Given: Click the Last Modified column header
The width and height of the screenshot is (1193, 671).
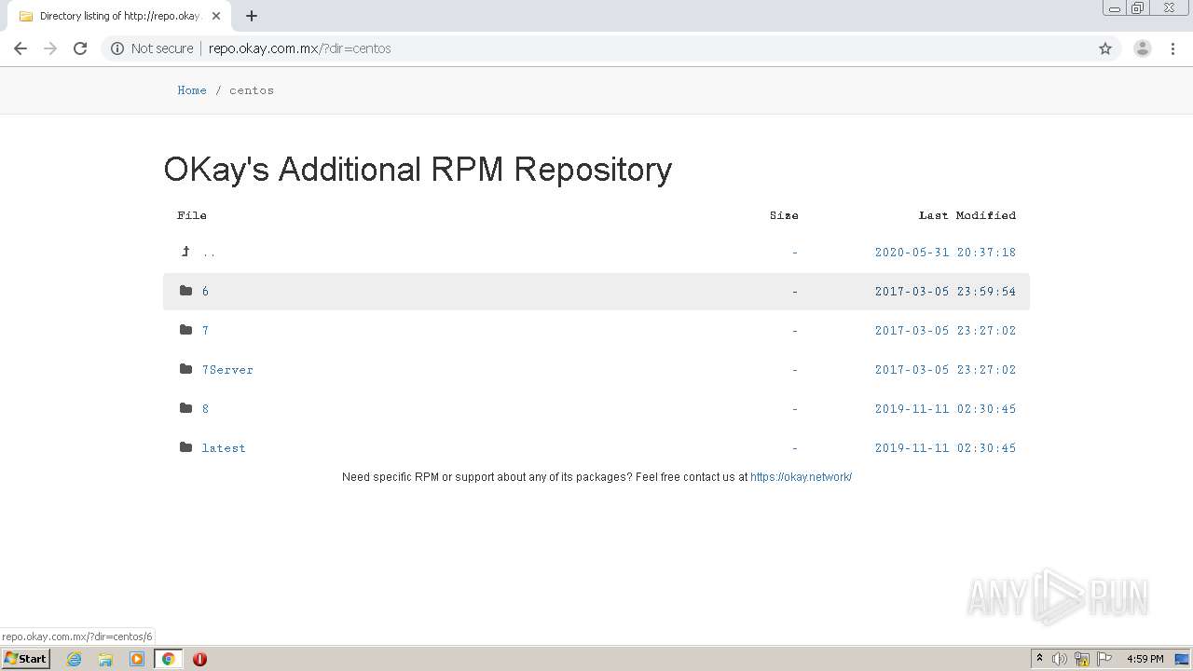Looking at the screenshot, I should (967, 215).
